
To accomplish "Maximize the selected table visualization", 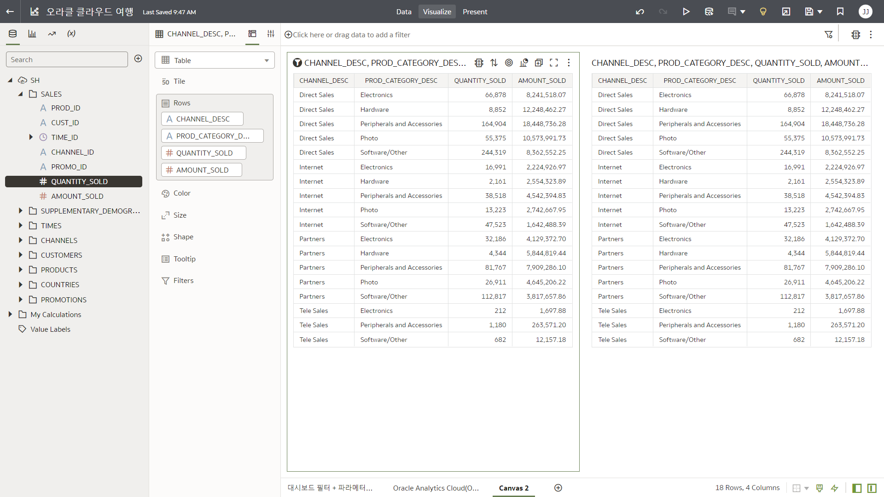I will tap(554, 63).
